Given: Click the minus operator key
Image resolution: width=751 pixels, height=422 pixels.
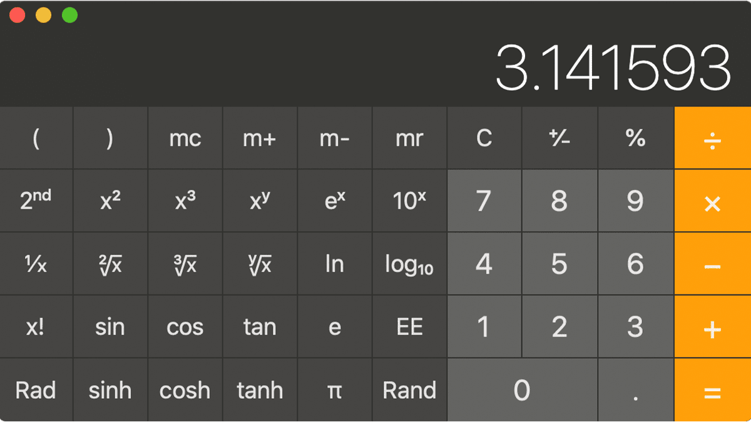Looking at the screenshot, I should point(712,264).
